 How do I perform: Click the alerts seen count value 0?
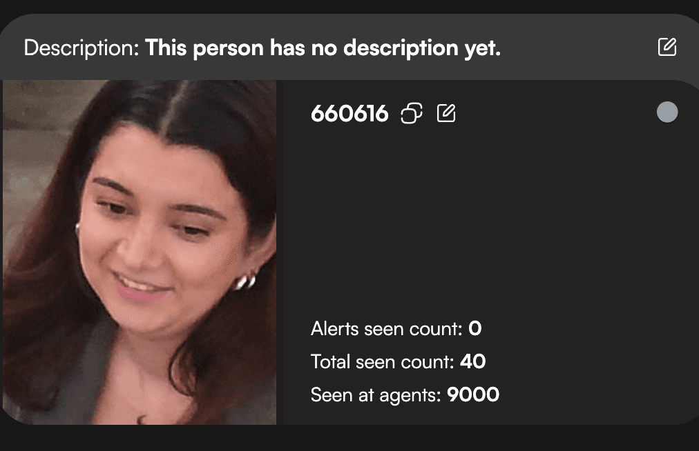coord(475,328)
